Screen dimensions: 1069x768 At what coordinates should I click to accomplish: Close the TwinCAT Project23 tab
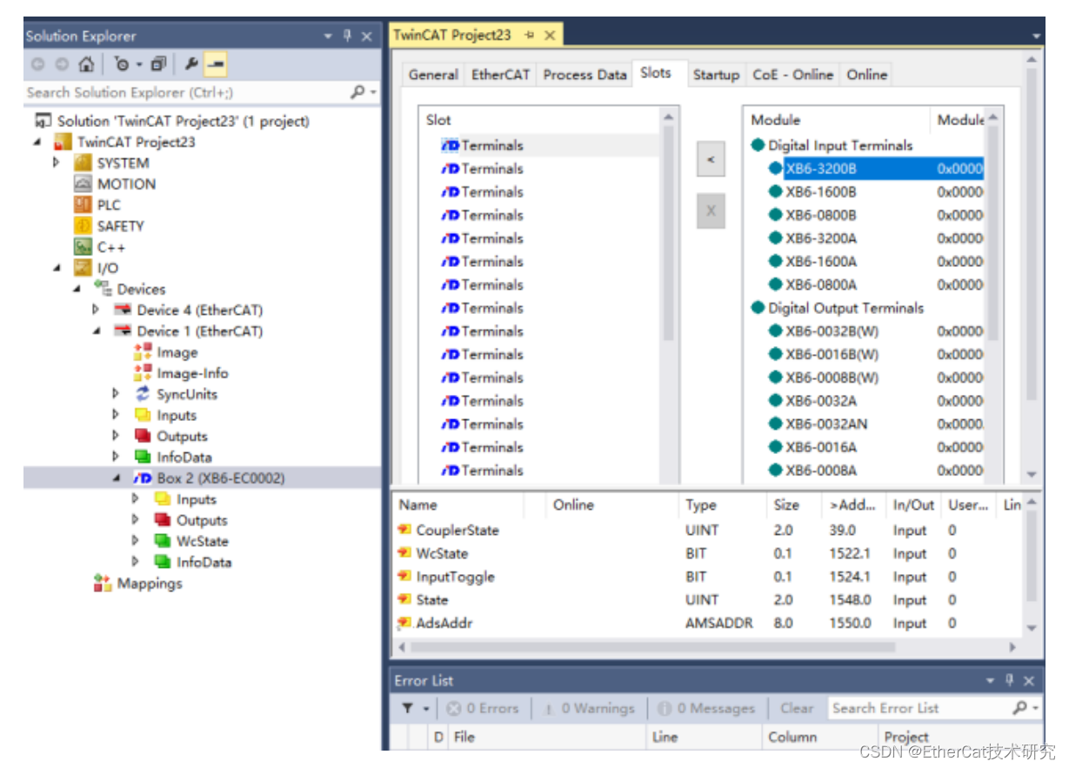[x=550, y=36]
